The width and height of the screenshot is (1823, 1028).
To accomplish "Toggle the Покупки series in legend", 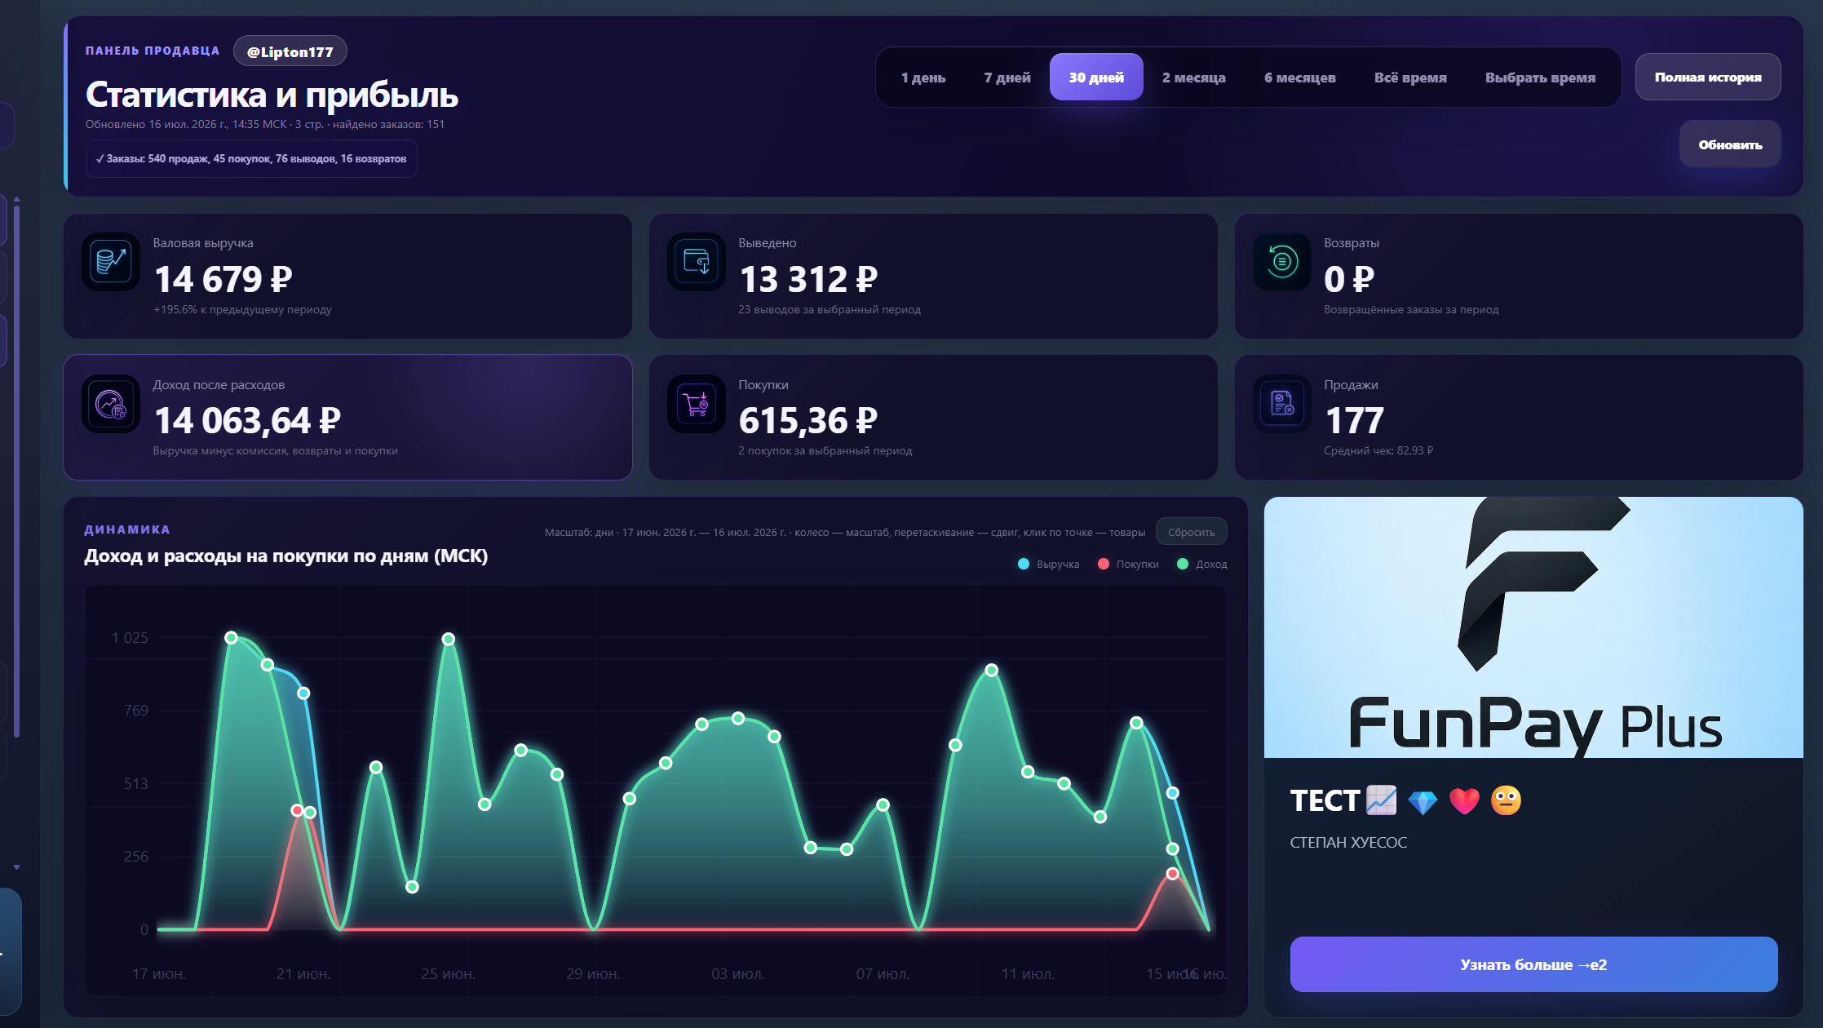I will pyautogui.click(x=1128, y=564).
